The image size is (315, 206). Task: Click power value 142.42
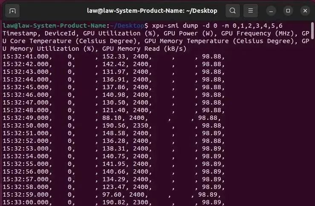[114, 64]
